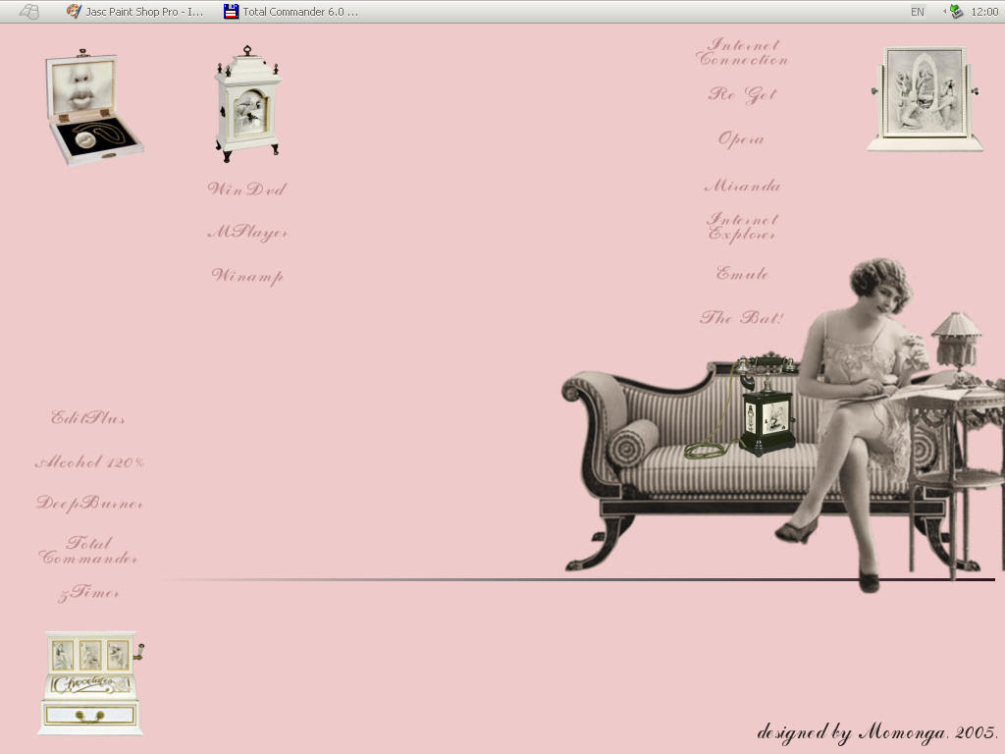Launch the Alcohol 120% shortcut

coord(89,461)
